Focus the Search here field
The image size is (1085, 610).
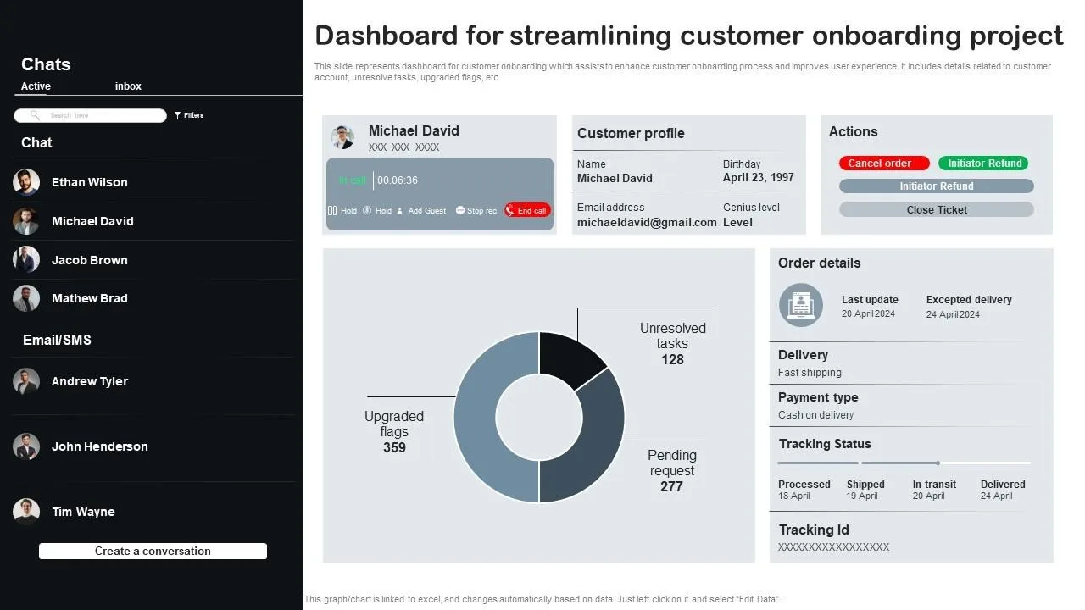90,115
